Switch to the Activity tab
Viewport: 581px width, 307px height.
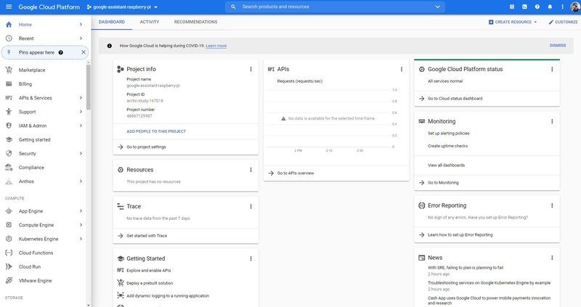click(150, 22)
